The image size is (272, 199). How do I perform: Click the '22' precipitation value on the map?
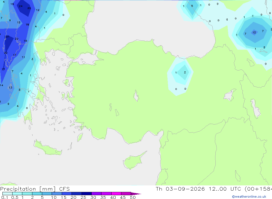(29, 8)
